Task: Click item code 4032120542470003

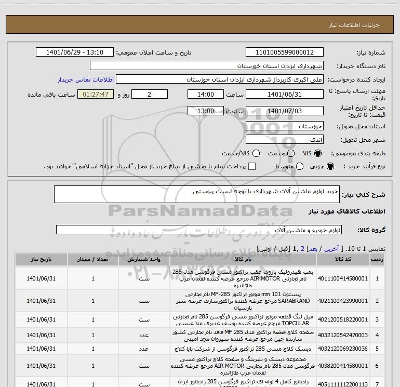Action: click(x=343, y=335)
